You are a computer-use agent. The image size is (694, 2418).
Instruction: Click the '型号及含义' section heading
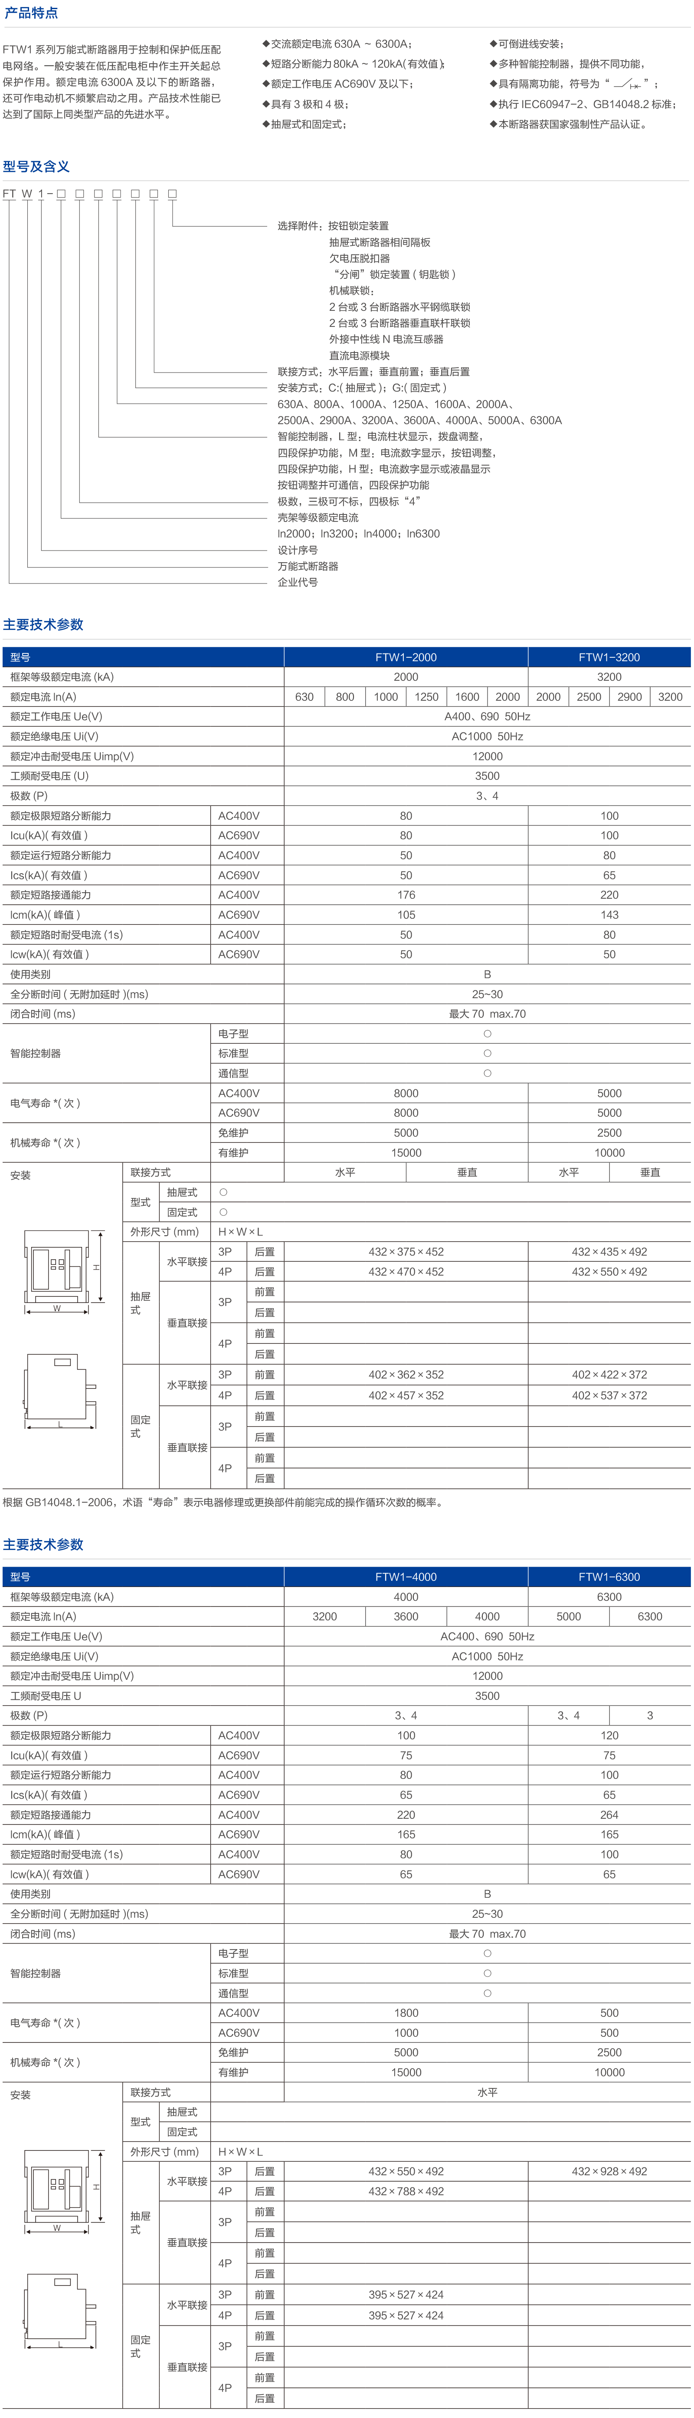(36, 166)
